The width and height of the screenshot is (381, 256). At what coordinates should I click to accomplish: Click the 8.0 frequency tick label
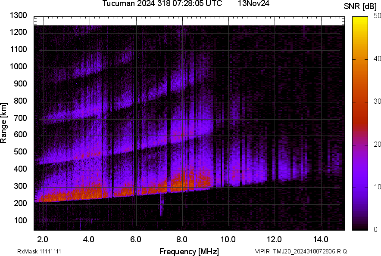click(182, 240)
